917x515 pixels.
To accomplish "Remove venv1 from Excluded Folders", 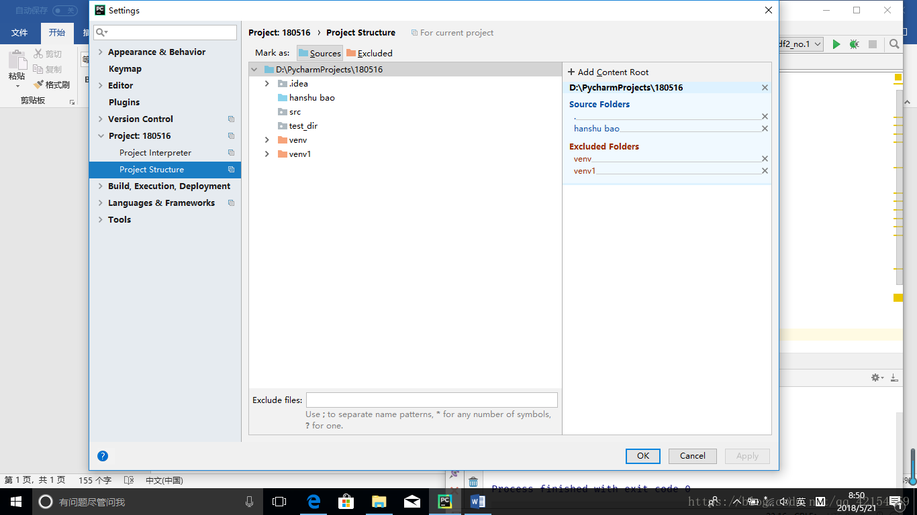I will tap(765, 171).
